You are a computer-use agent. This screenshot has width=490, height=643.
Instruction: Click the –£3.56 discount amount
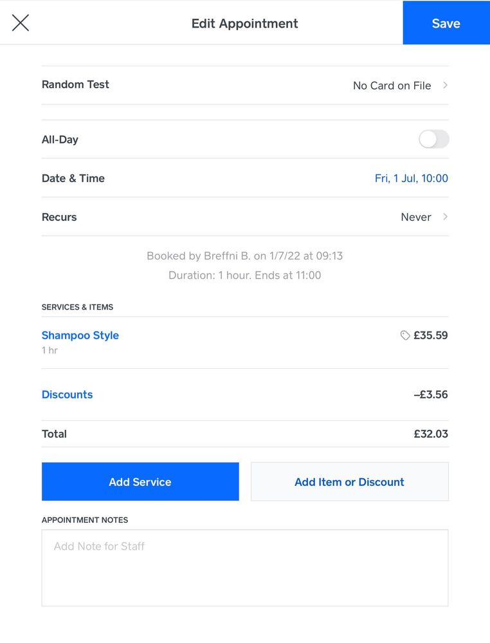point(430,395)
